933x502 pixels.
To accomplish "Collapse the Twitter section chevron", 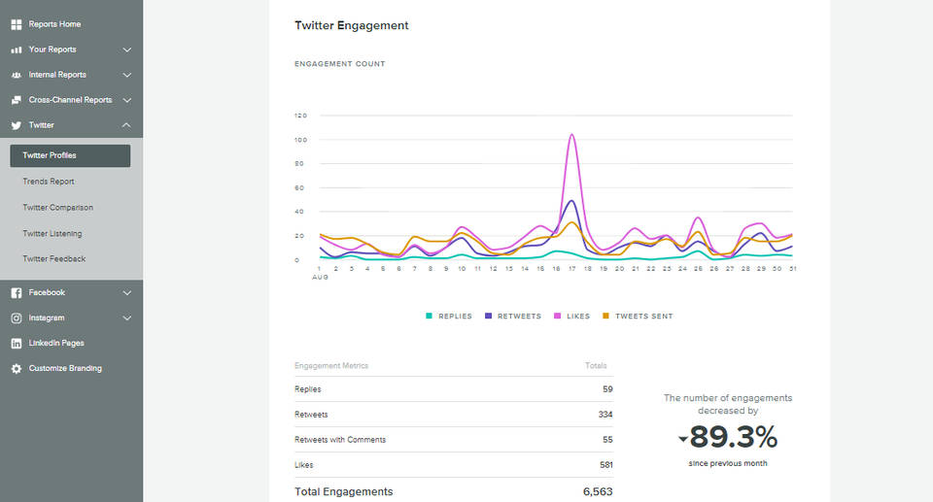I will (x=127, y=125).
